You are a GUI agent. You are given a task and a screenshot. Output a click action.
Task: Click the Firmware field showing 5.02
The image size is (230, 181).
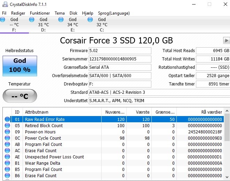tap(120, 51)
